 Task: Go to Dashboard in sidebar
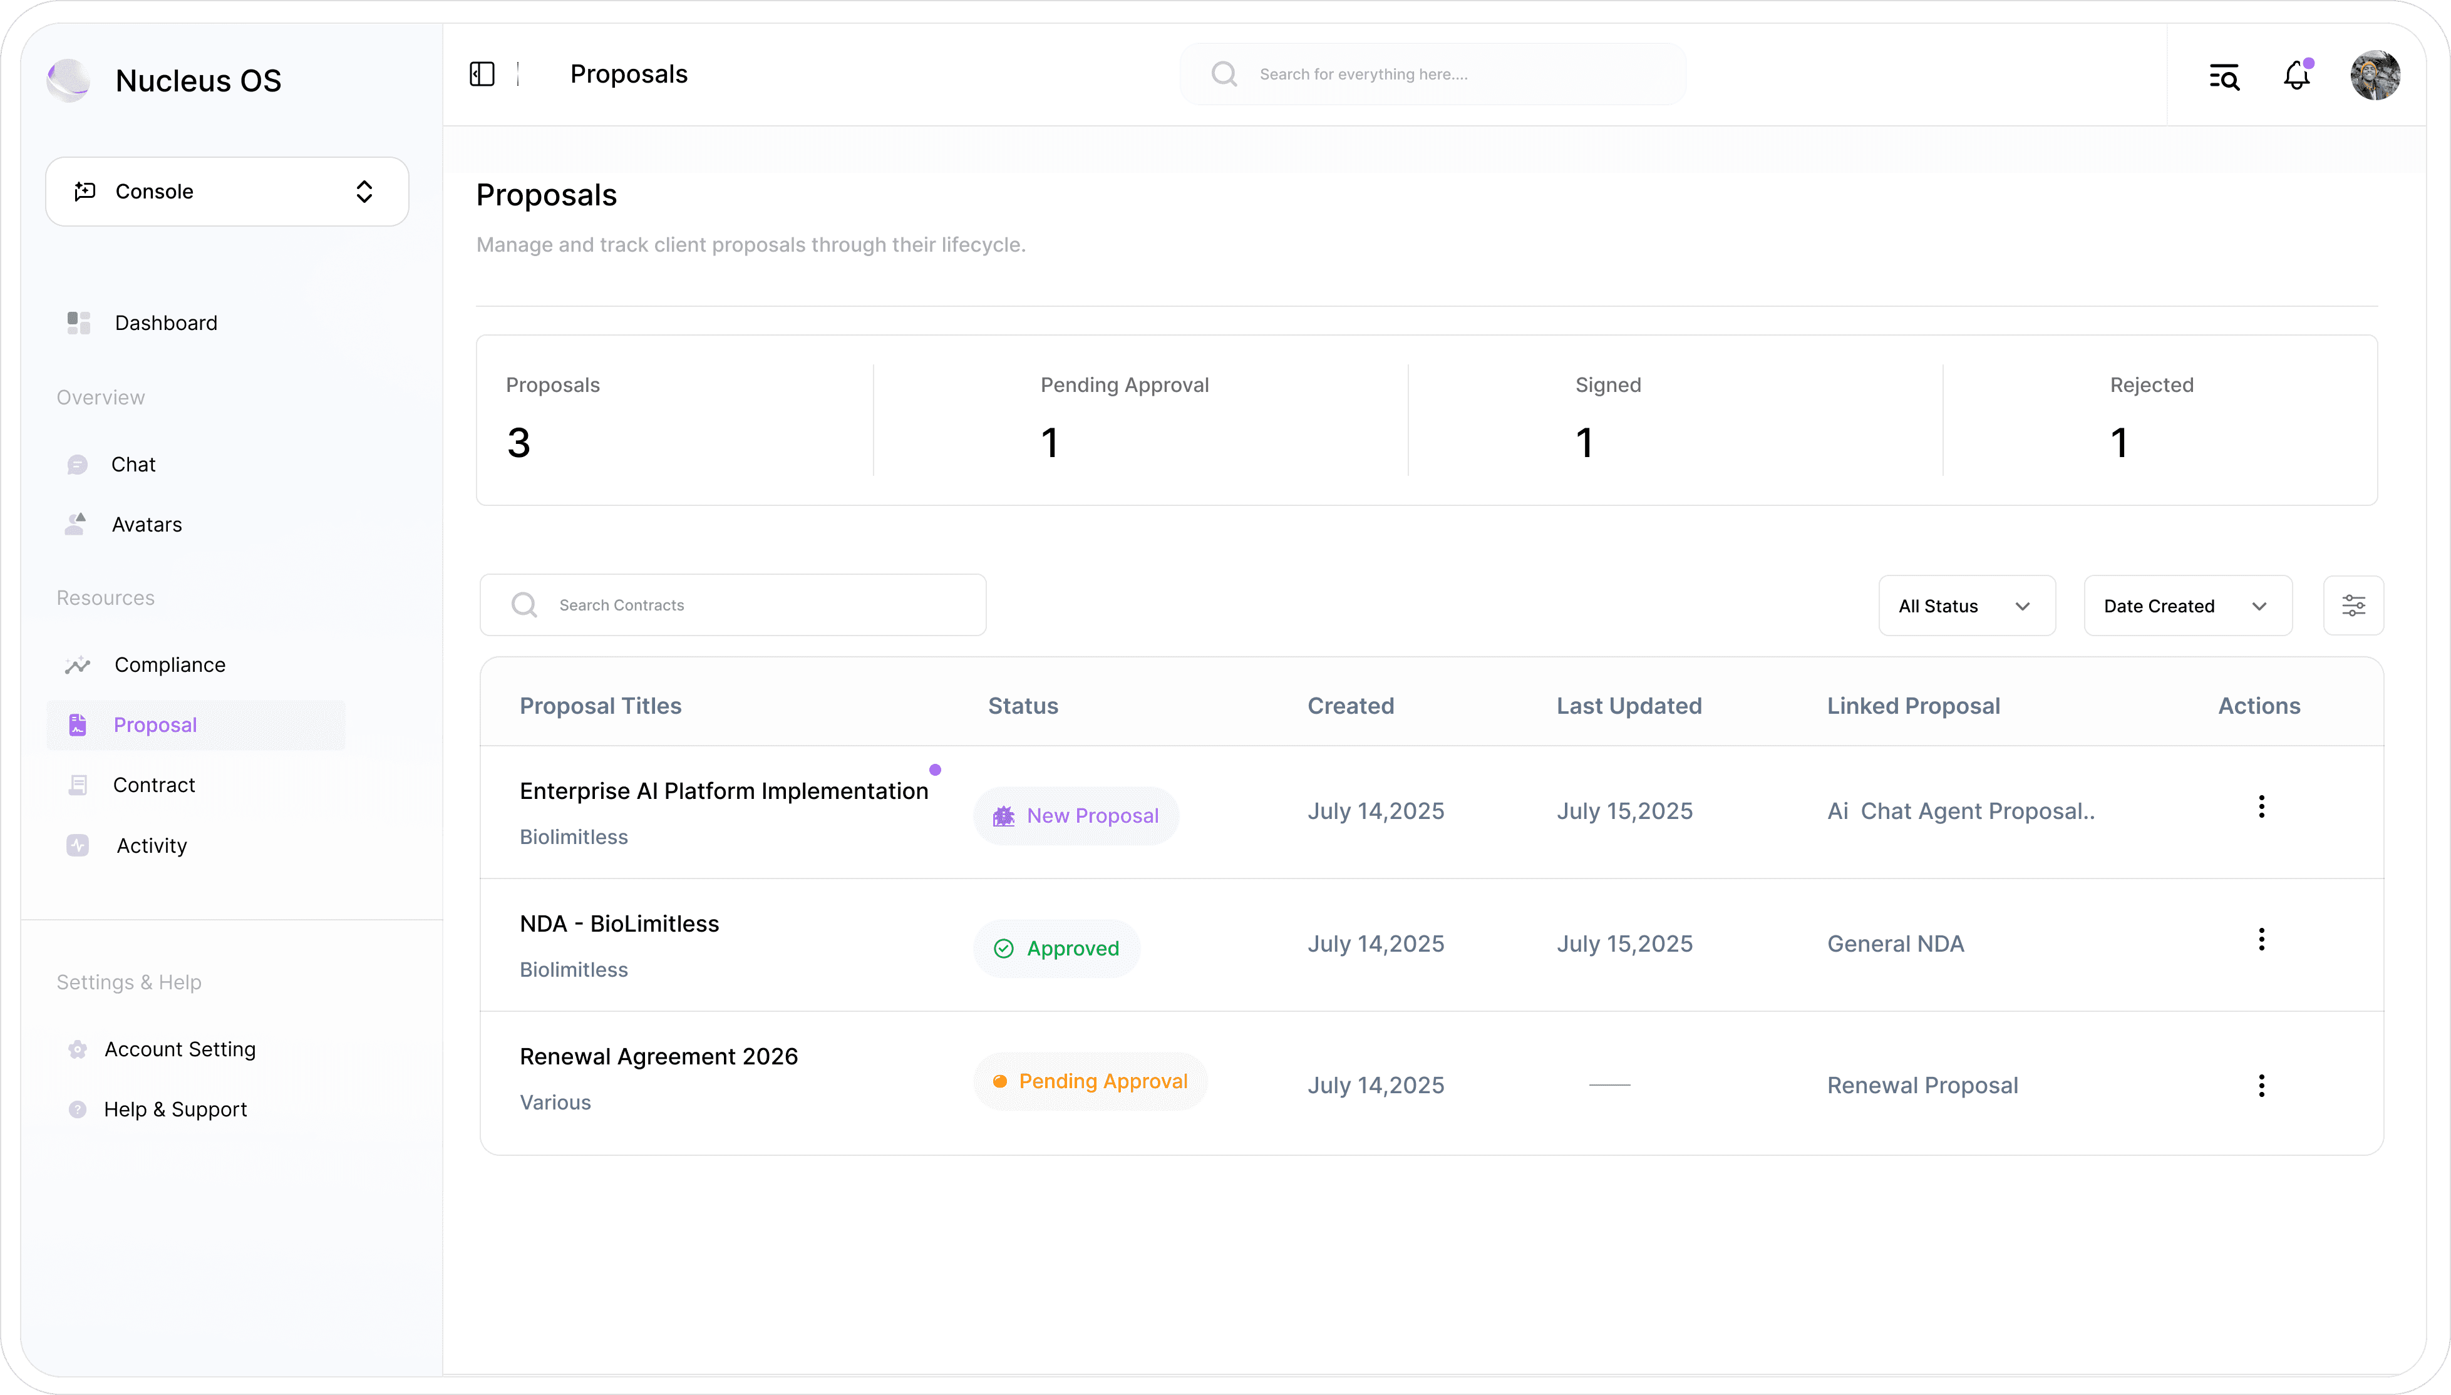point(166,323)
